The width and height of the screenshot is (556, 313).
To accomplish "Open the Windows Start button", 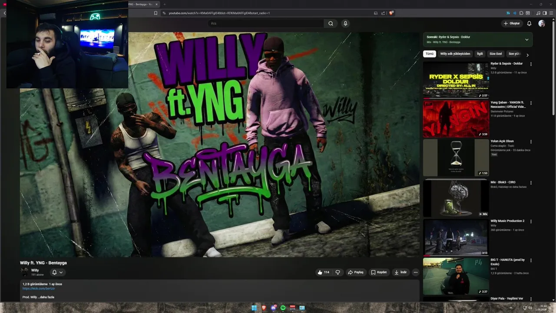I will [x=254, y=308].
